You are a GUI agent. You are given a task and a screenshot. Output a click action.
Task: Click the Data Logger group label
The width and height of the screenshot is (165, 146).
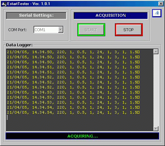19,45
